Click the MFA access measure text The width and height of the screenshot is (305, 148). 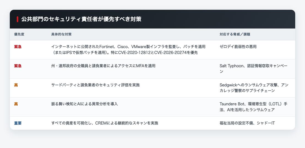tap(103, 66)
